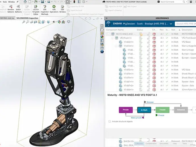Open the Print dropdown arrow
196x147 pixels.
[x=52, y=2]
